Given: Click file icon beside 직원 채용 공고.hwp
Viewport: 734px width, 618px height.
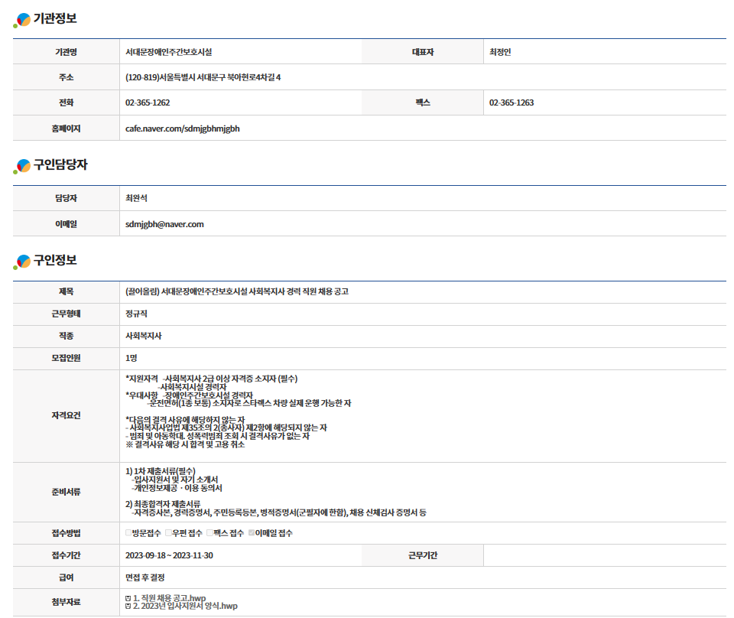Looking at the screenshot, I should (x=128, y=597).
